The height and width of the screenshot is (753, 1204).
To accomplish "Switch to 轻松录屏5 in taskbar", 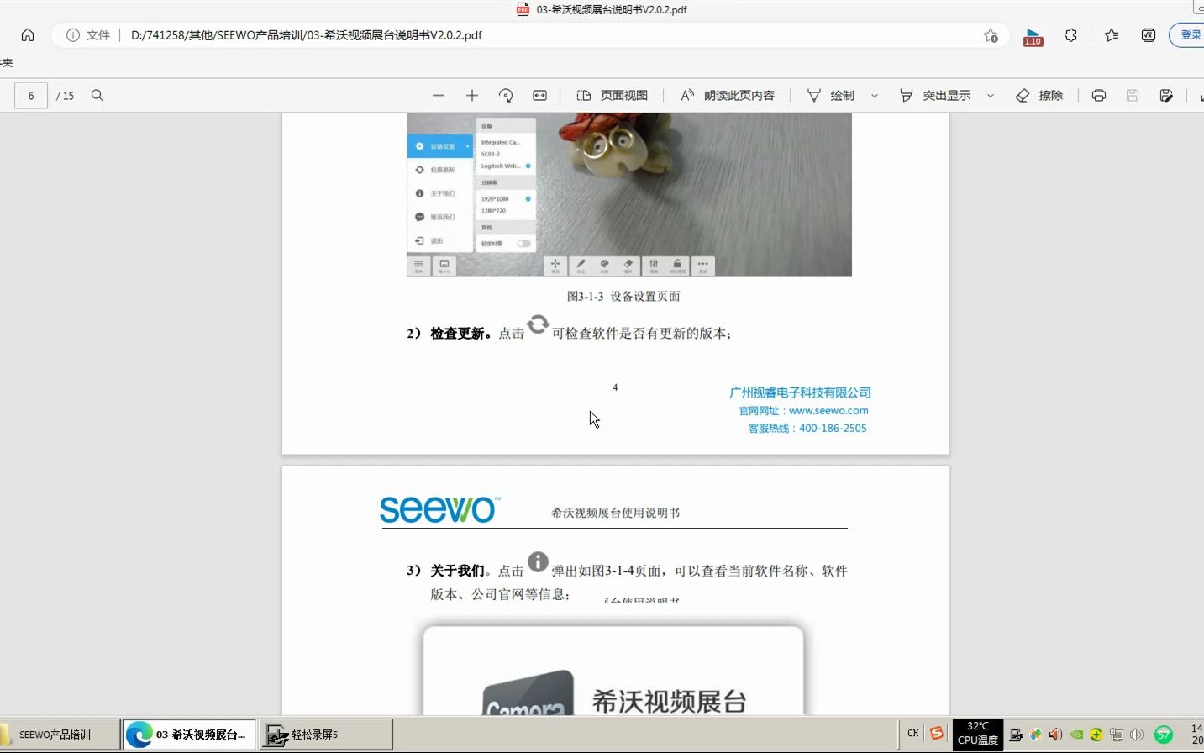I will click(x=325, y=735).
